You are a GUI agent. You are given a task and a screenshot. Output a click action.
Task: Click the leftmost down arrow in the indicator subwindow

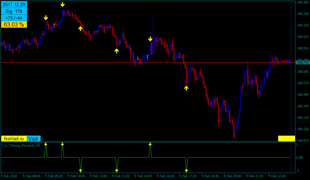pyautogui.click(x=46, y=144)
